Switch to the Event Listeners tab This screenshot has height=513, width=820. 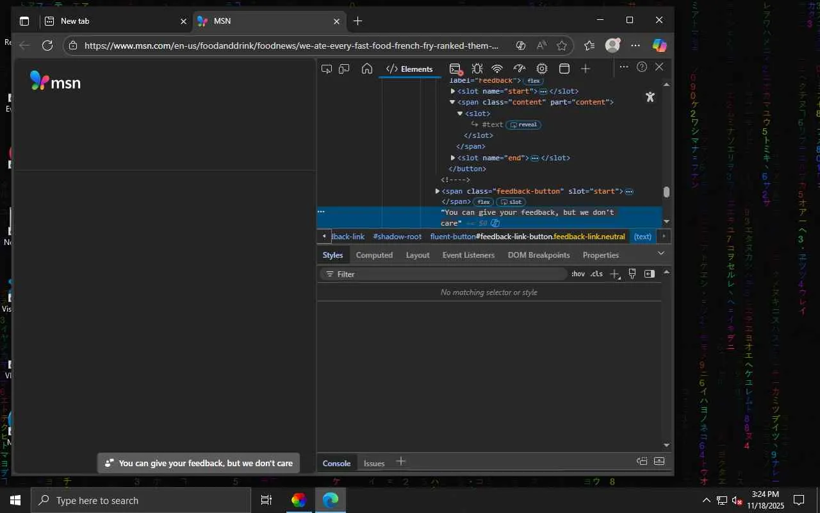(x=468, y=255)
